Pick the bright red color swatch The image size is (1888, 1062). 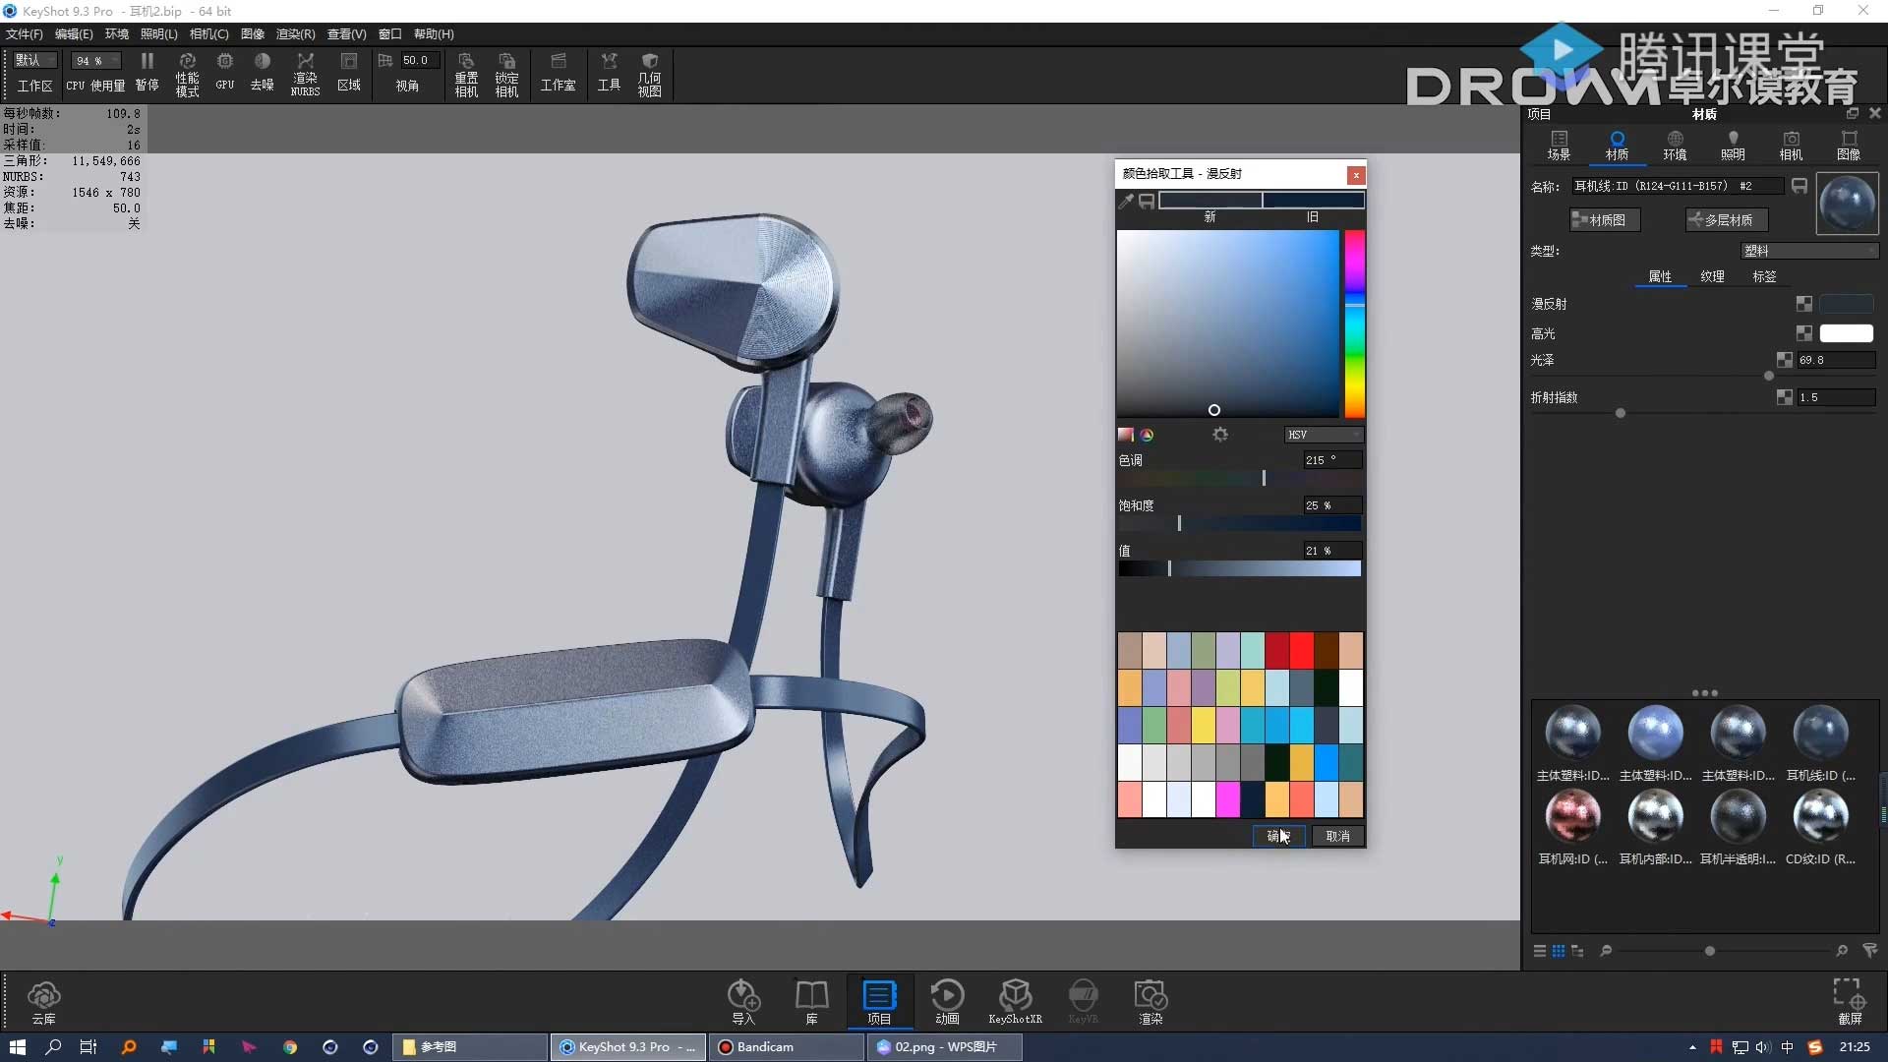[x=1301, y=650]
